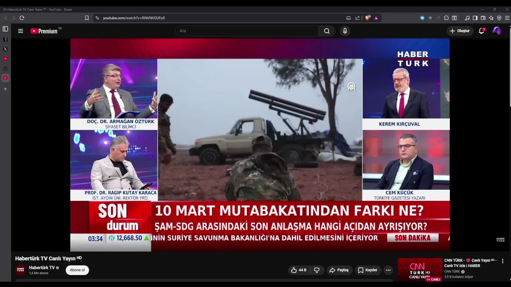
Task: Open the YouTube guide hamburger menu
Action: 20,31
